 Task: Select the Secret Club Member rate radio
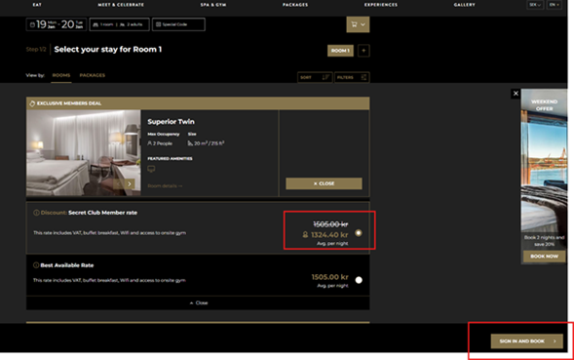[x=359, y=233]
